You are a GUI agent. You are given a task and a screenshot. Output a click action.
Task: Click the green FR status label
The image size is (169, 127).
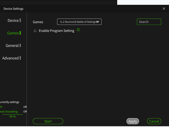pos(1,107)
